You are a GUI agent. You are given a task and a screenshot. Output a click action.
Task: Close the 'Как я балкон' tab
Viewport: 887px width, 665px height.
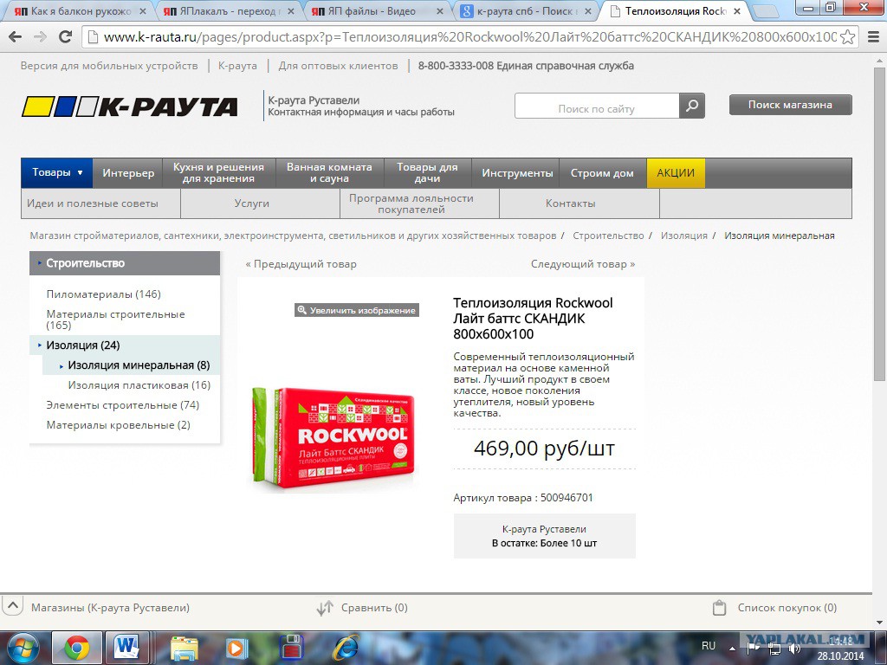click(143, 11)
